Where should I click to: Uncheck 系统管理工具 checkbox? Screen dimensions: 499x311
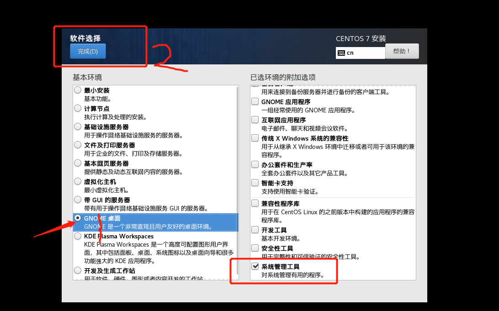point(255,266)
